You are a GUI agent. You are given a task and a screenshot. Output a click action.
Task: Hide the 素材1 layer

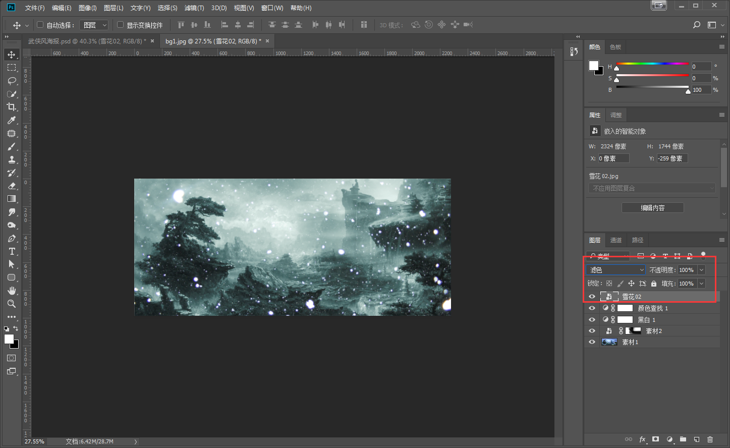point(592,342)
